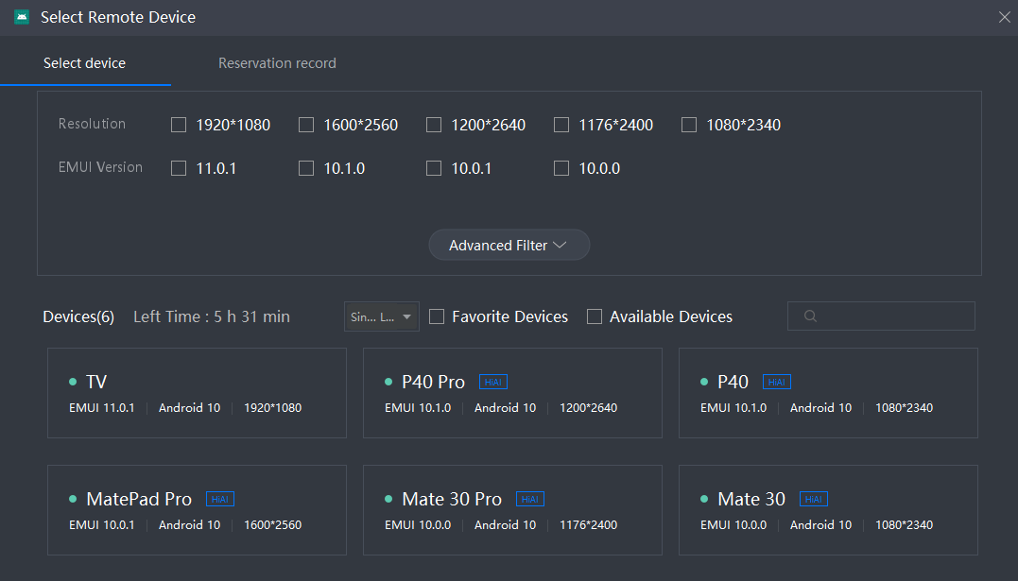The image size is (1018, 581).
Task: Click EMUI 10.1.0 text on P40 card
Action: [x=733, y=408]
